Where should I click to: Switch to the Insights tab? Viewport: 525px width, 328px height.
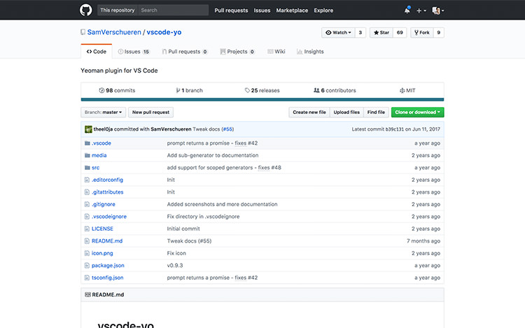[310, 52]
